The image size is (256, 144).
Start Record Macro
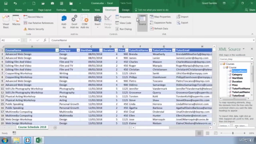[34, 17]
